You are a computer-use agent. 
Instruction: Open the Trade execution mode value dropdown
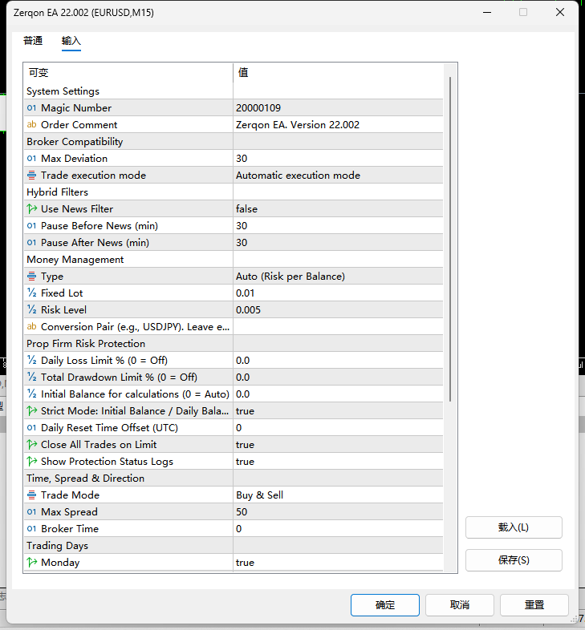[338, 176]
